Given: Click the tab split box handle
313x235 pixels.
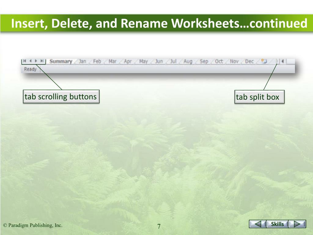Looking at the screenshot, I should (x=277, y=61).
